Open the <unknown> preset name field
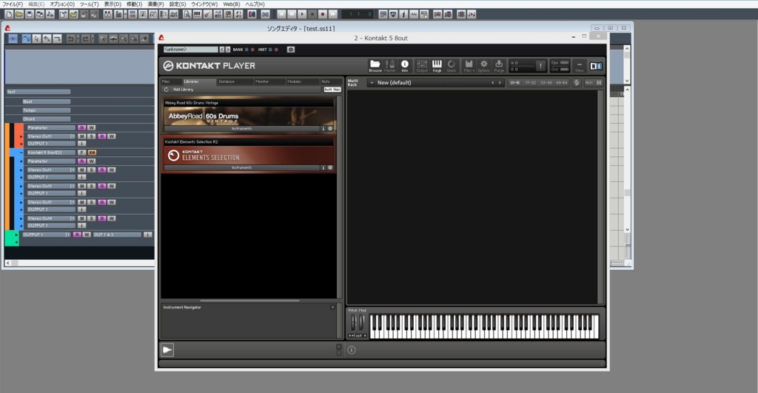The width and height of the screenshot is (758, 393). [x=190, y=50]
